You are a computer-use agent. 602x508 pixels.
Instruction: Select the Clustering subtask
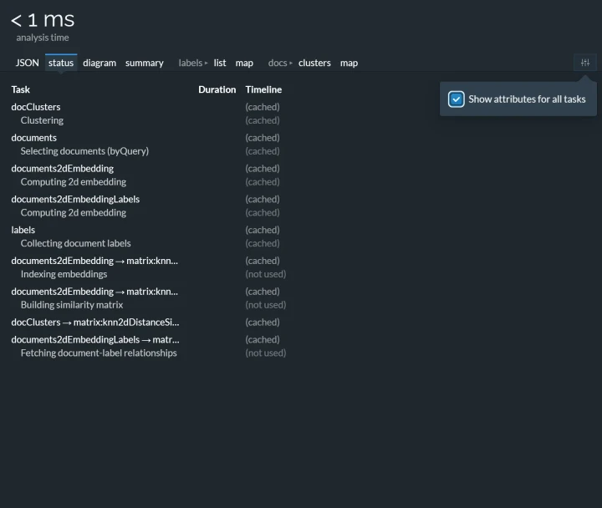(42, 120)
